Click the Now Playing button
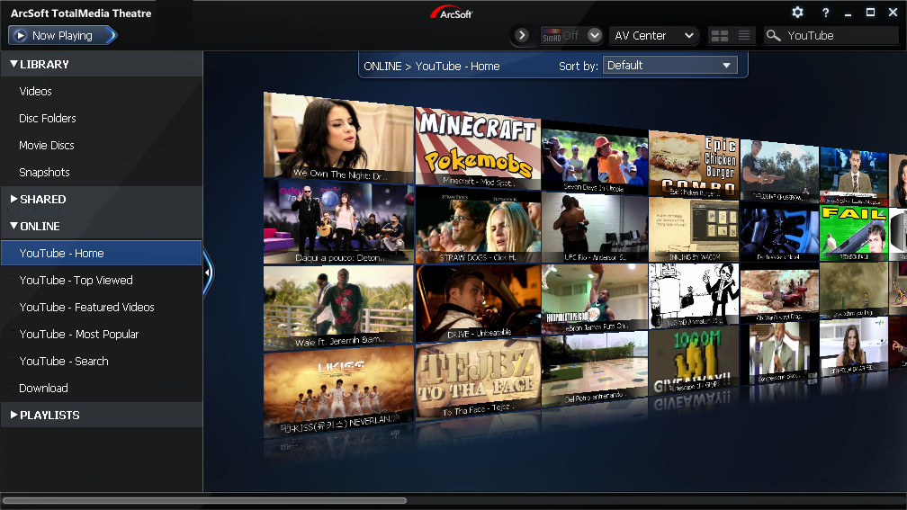Screen dimensions: 907x510 (62, 36)
